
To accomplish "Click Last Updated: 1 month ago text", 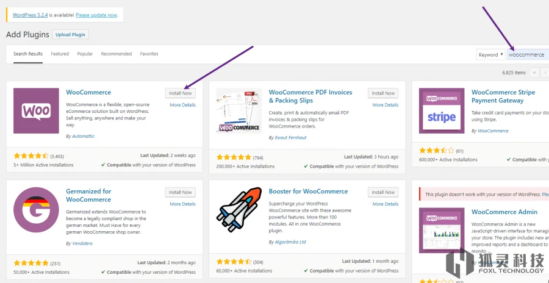I will [x=370, y=261].
